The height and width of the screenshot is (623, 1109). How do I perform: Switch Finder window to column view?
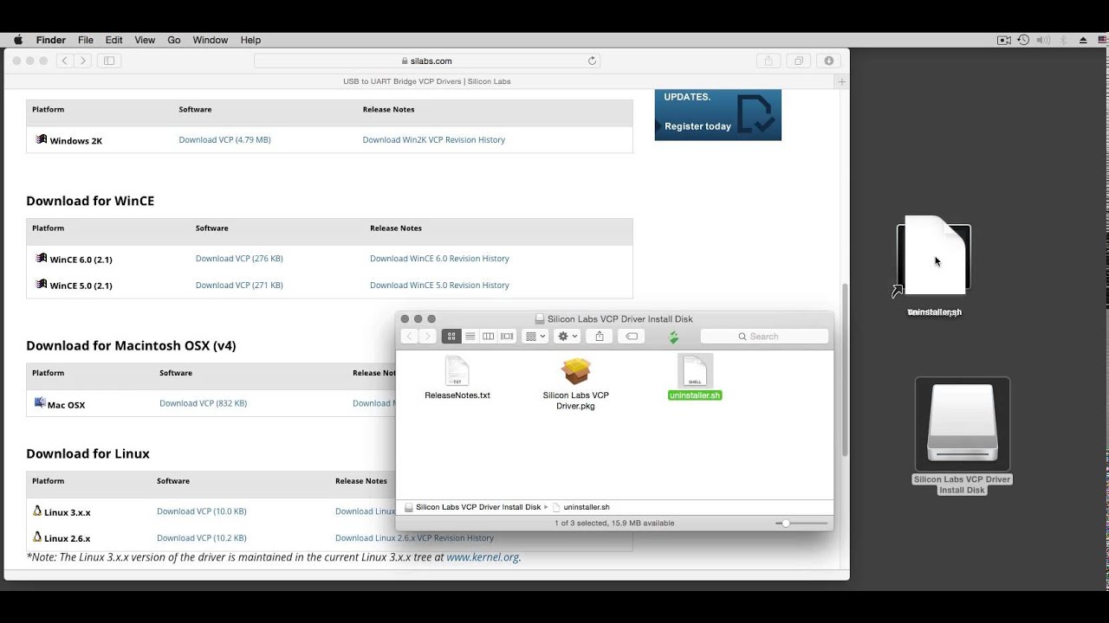coord(489,337)
